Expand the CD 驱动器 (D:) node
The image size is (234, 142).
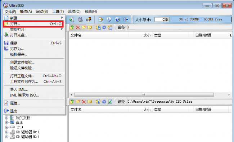tap(6, 132)
